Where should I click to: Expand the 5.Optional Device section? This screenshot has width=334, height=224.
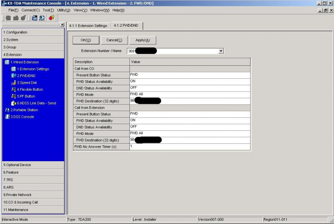33,165
